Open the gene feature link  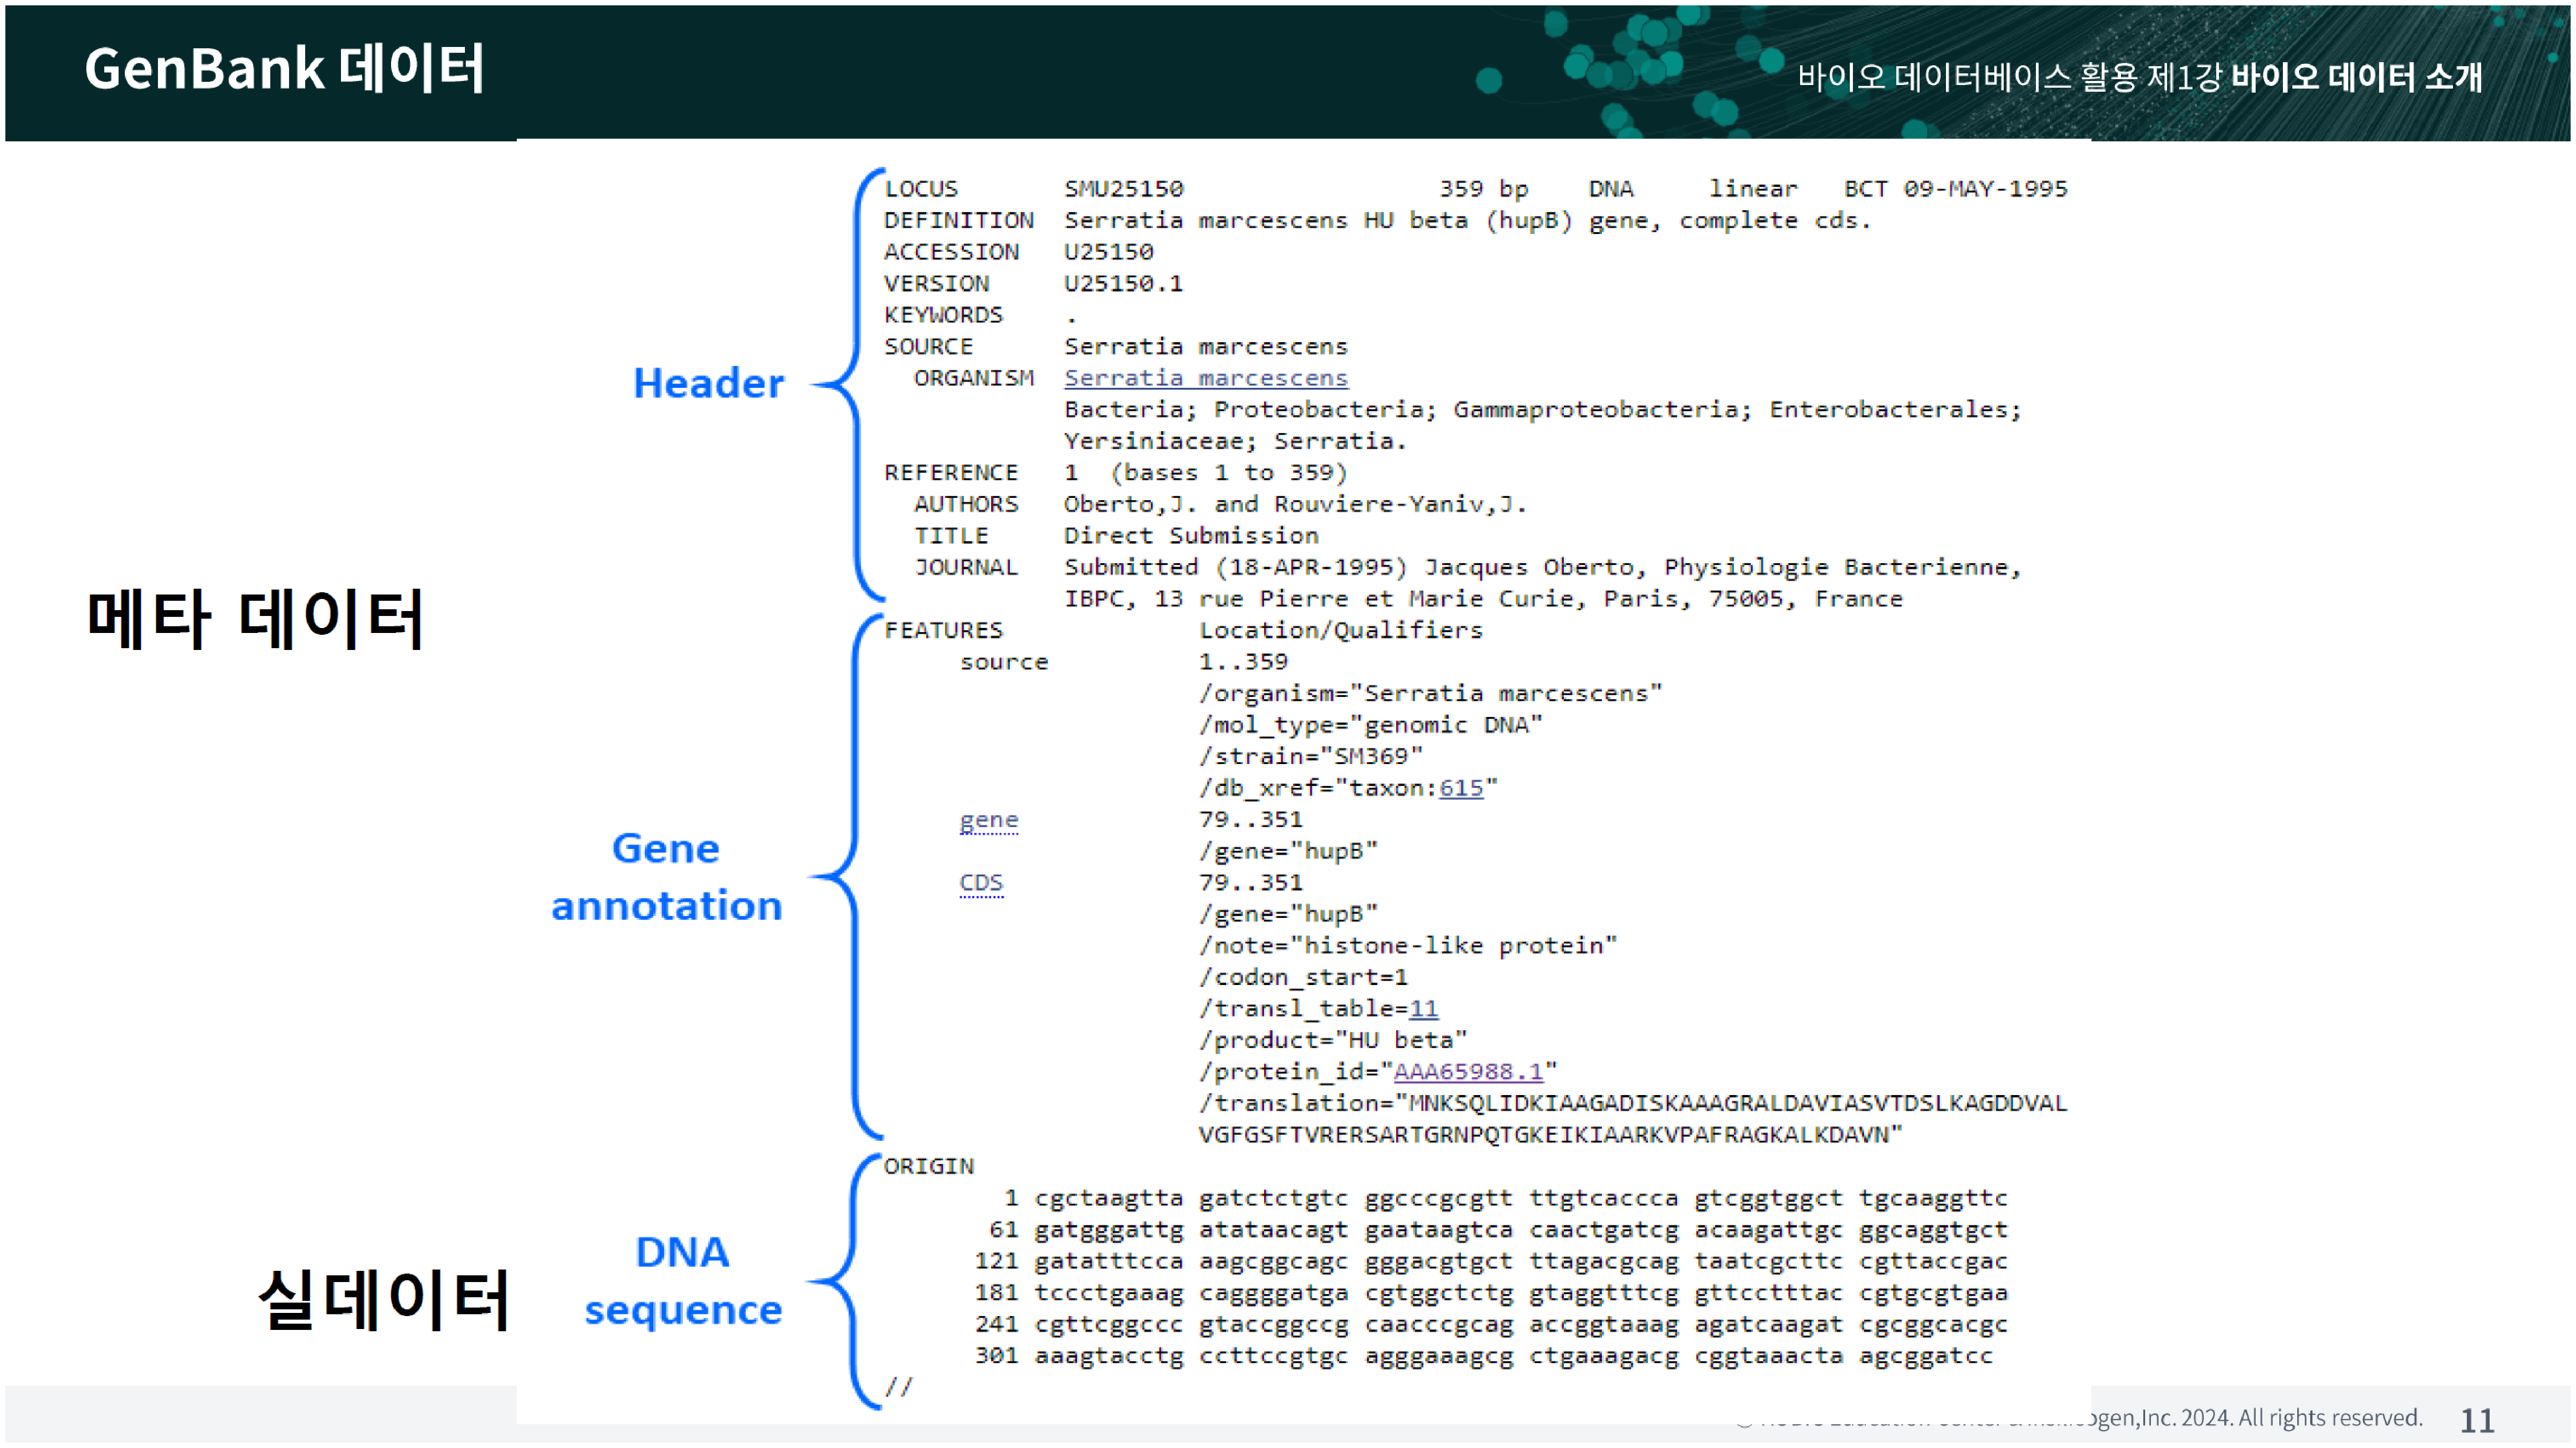click(x=988, y=820)
